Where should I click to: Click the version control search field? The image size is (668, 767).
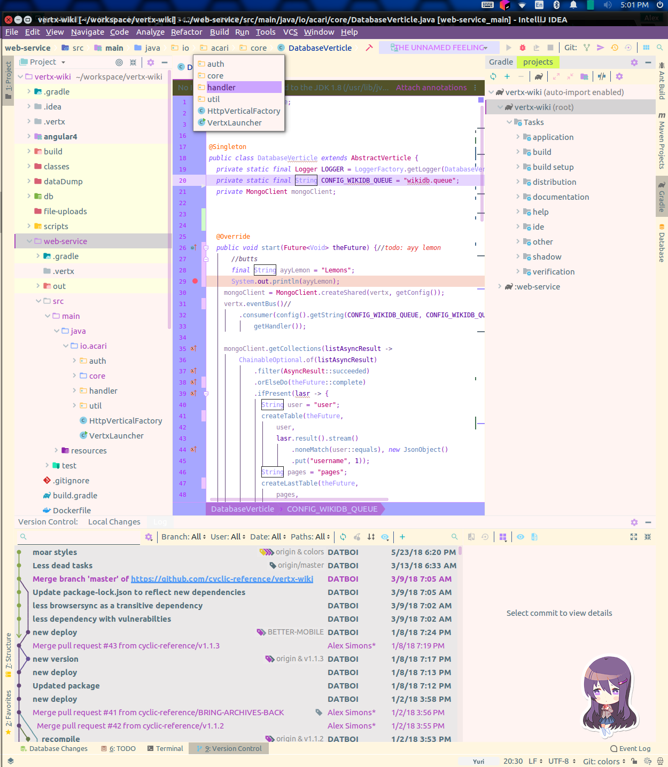(x=77, y=537)
